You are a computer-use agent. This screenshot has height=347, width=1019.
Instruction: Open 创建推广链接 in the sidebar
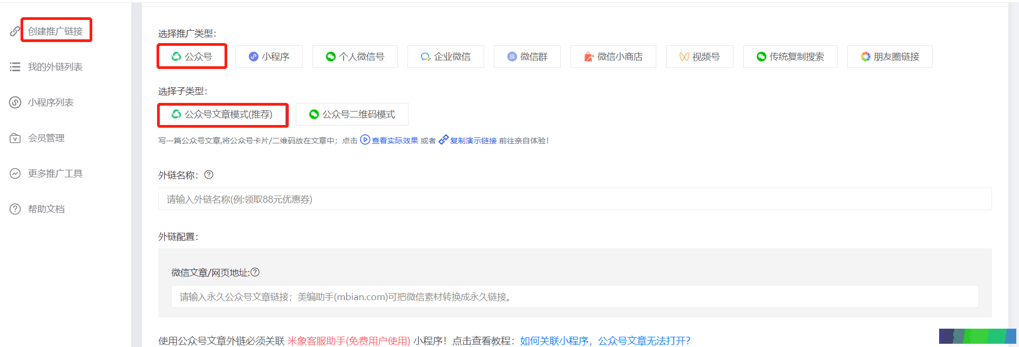click(55, 31)
